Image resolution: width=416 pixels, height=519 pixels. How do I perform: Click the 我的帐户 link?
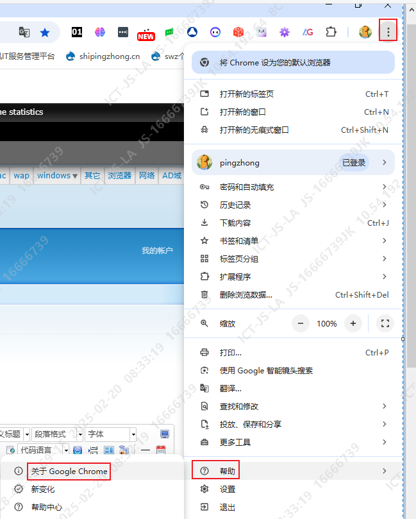pos(157,251)
